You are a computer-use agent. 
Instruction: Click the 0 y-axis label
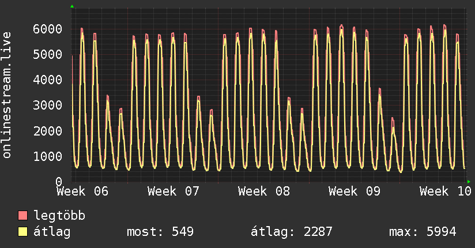click(x=59, y=182)
